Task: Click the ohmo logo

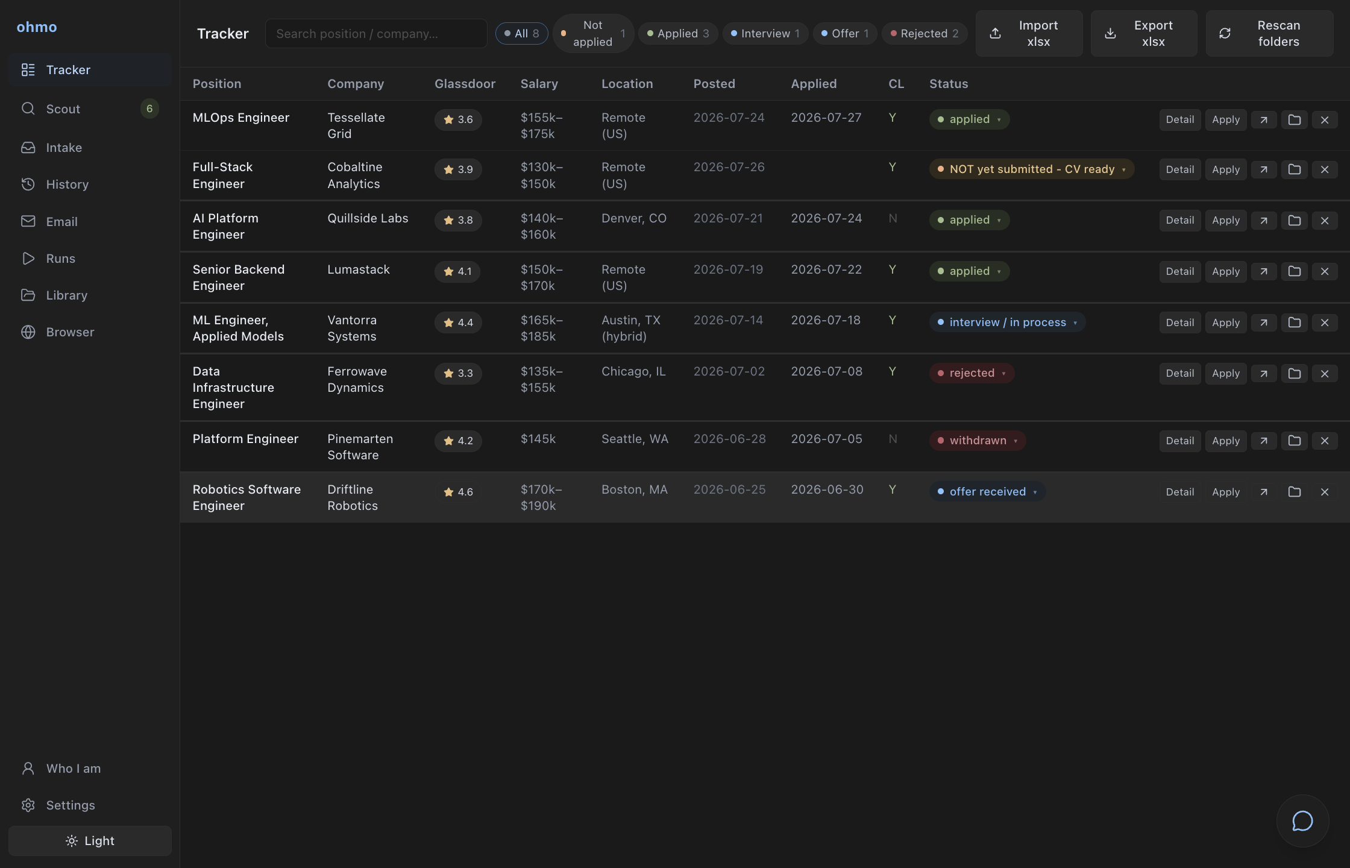Action: 37,27
